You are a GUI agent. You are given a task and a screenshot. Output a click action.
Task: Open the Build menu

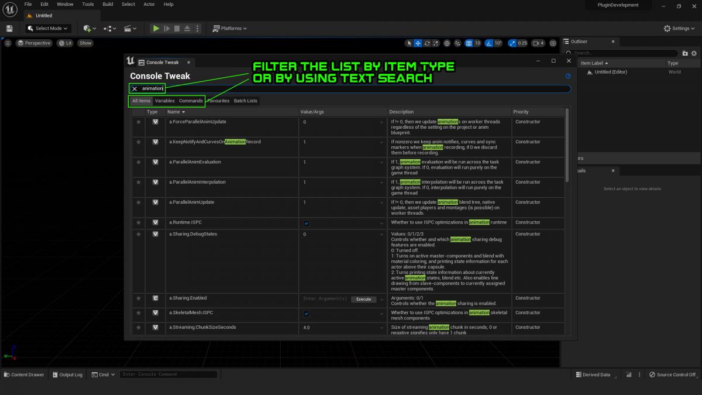108,4
